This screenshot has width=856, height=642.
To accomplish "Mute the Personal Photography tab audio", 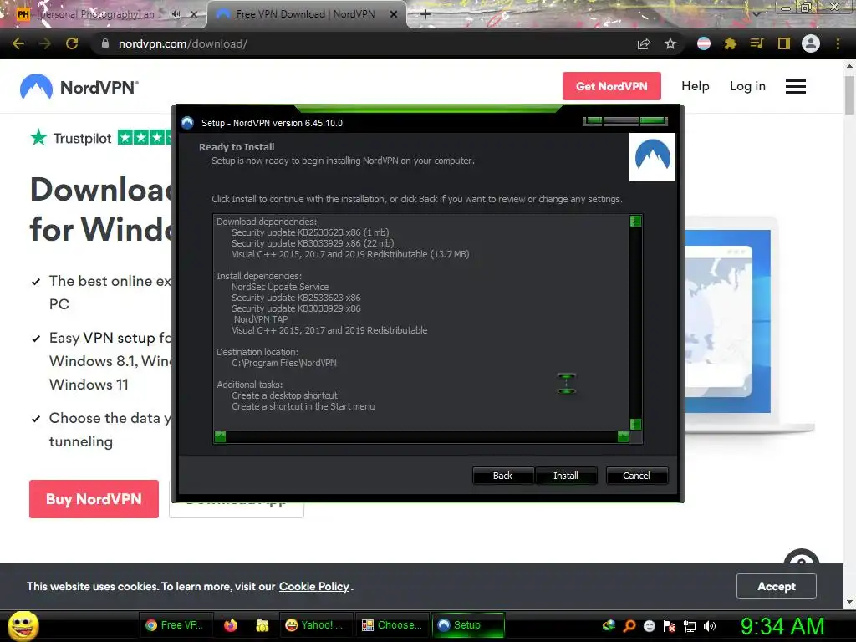I will pos(176,14).
